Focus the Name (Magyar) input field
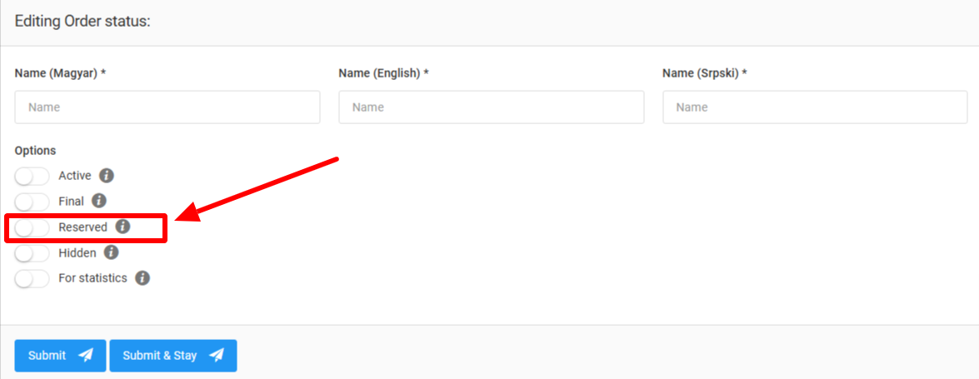Viewport: 979px width, 379px height. tap(167, 107)
